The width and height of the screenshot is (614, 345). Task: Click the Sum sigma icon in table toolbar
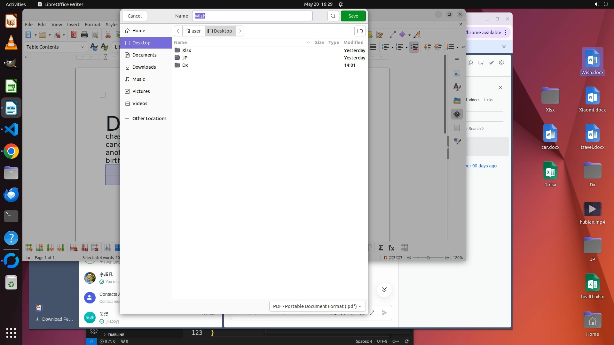381,248
